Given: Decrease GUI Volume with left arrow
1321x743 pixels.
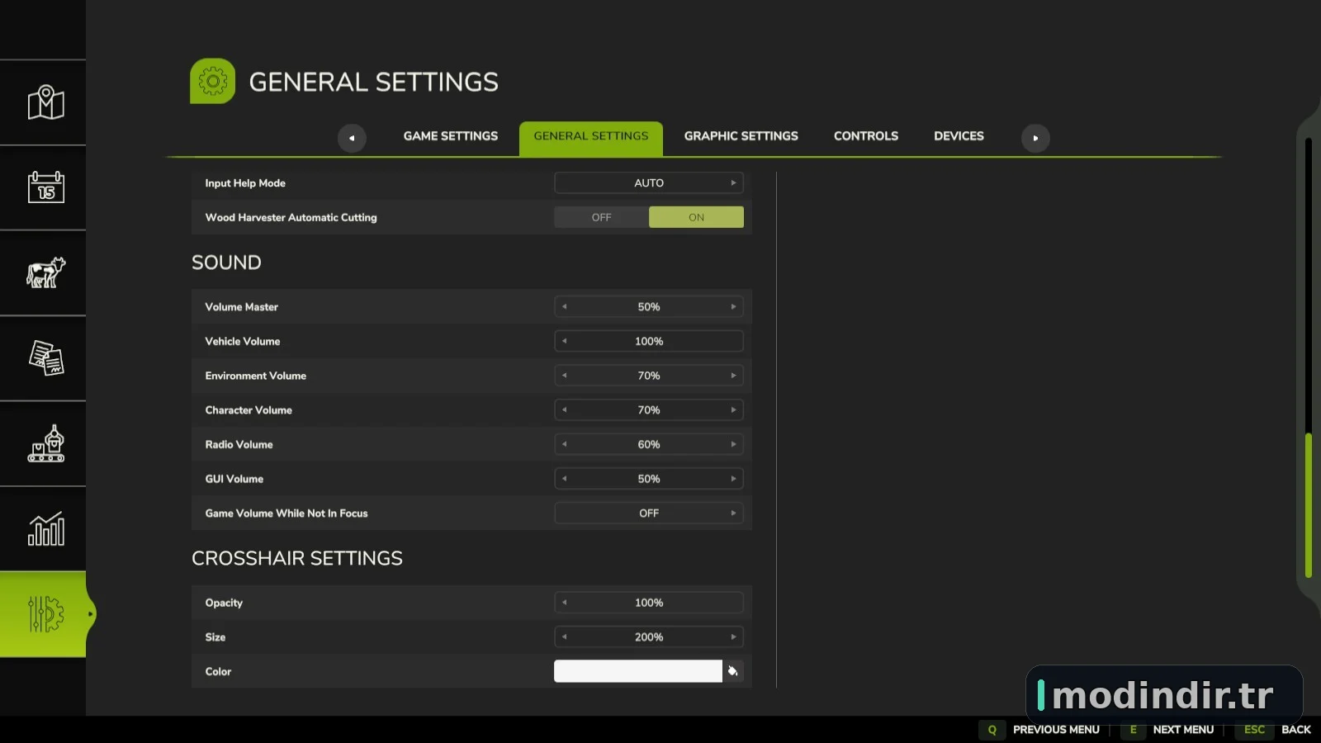Looking at the screenshot, I should click(565, 479).
